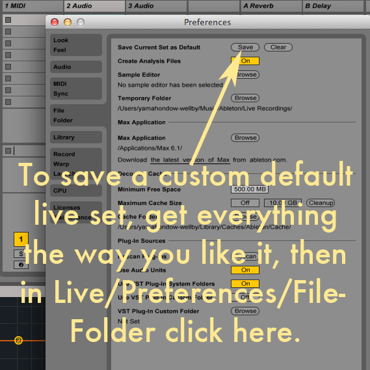The image size is (370, 370).
Task: Toggle Use VST Plug-In System Folders switch
Action: point(245,284)
